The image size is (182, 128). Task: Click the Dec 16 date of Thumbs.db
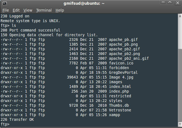point(87,106)
